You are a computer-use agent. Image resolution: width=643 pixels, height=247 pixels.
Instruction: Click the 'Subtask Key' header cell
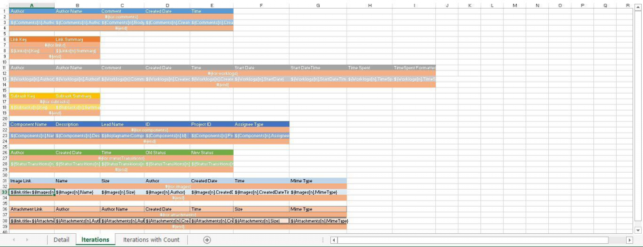pyautogui.click(x=32, y=96)
